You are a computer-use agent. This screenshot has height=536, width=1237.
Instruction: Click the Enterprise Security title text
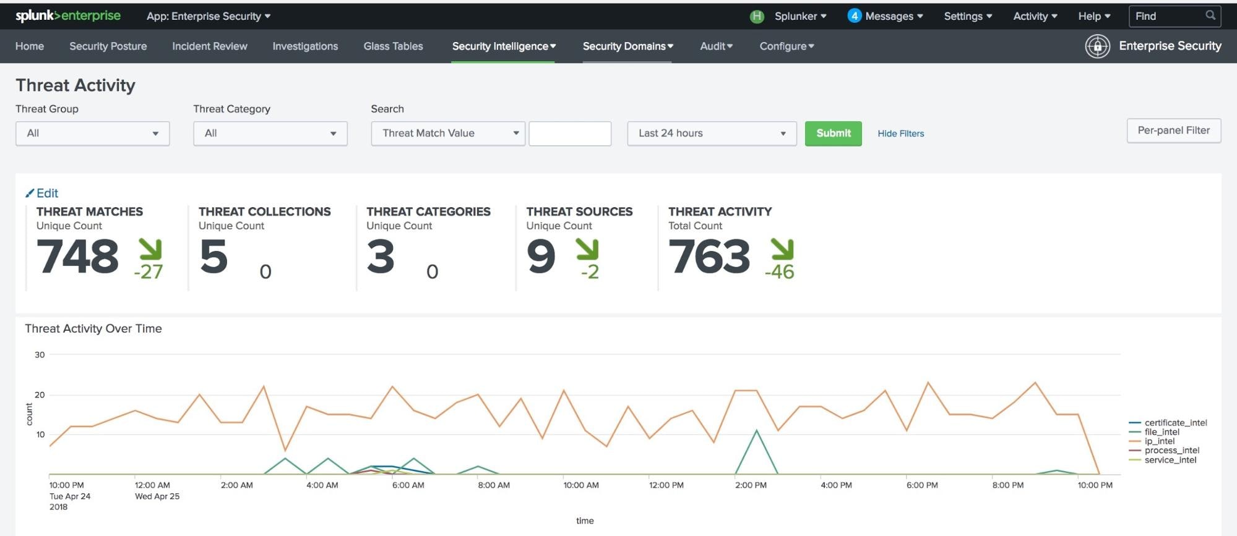pyautogui.click(x=1170, y=46)
